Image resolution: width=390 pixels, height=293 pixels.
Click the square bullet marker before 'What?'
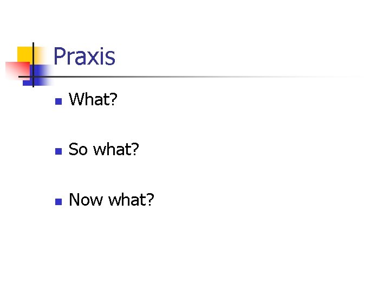tap(58, 101)
